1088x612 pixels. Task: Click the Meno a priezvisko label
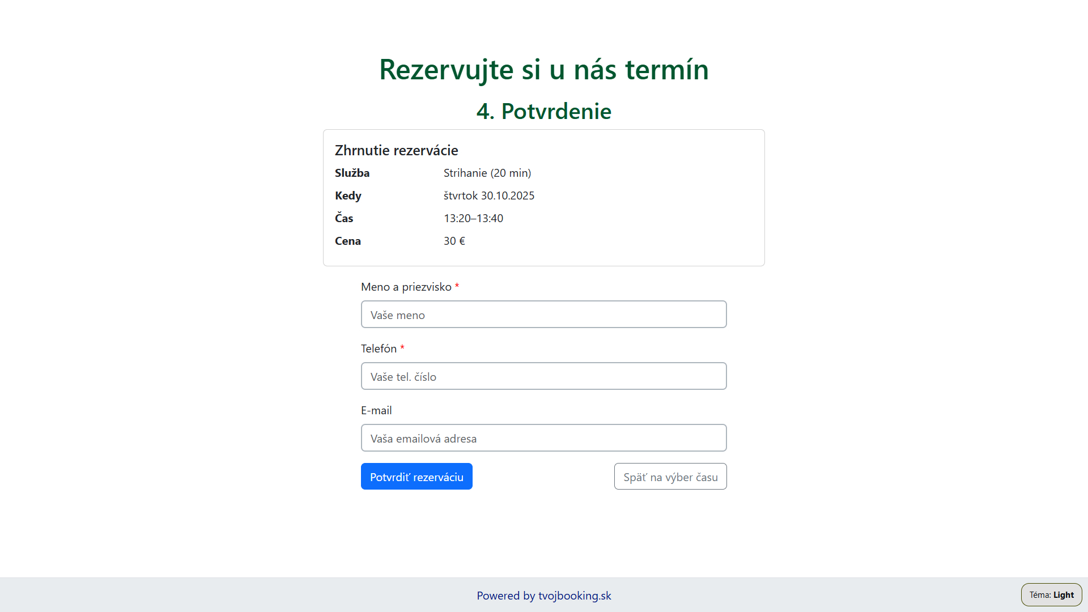406,287
